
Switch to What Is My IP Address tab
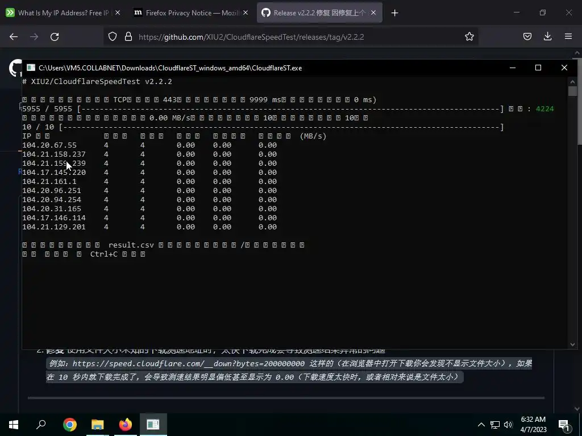pyautogui.click(x=63, y=12)
